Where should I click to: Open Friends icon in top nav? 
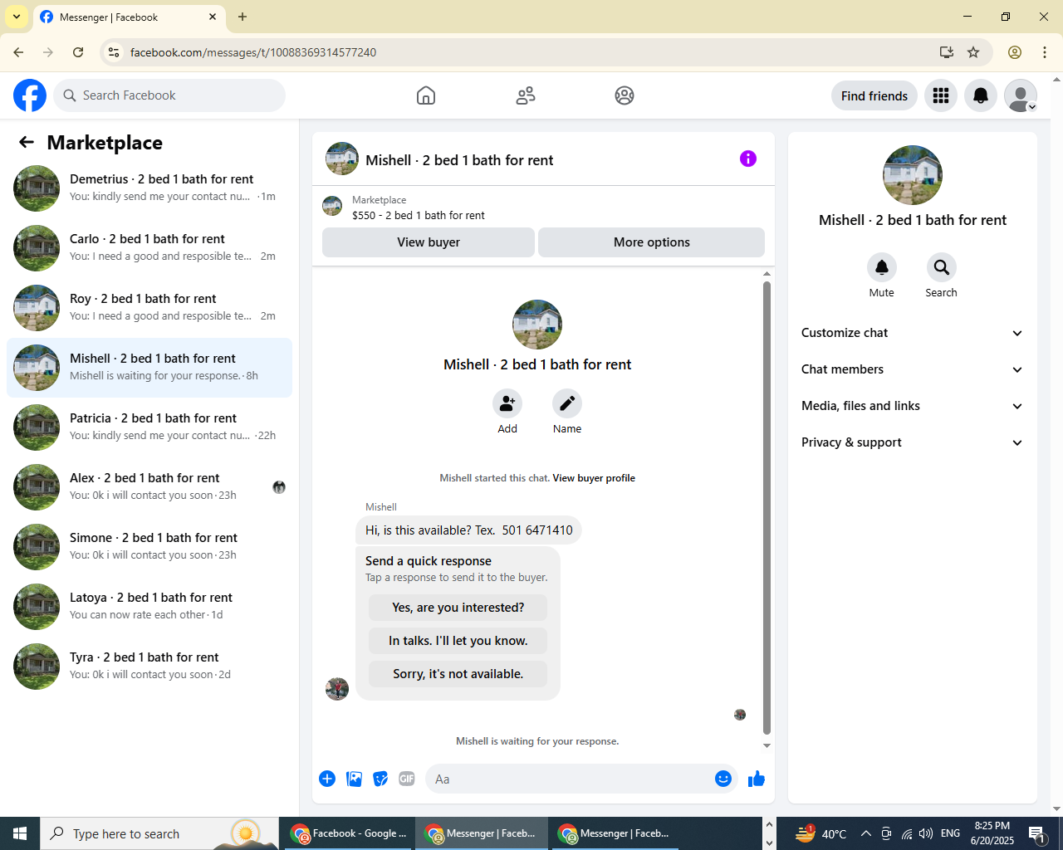point(526,95)
